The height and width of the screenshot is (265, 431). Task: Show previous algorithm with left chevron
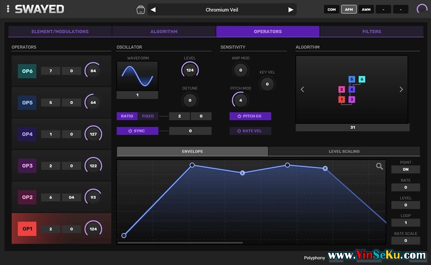point(302,90)
